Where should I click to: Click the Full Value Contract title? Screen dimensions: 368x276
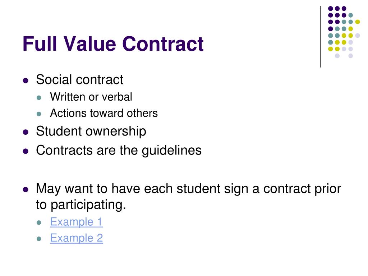(x=113, y=43)
